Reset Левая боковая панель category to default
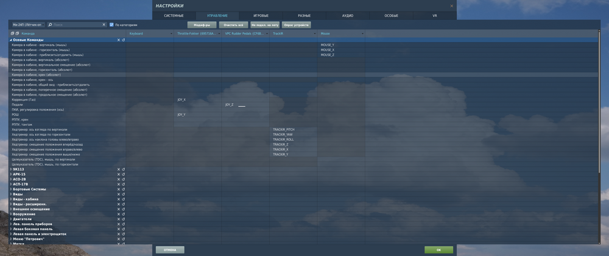609x256 pixels. click(x=124, y=229)
